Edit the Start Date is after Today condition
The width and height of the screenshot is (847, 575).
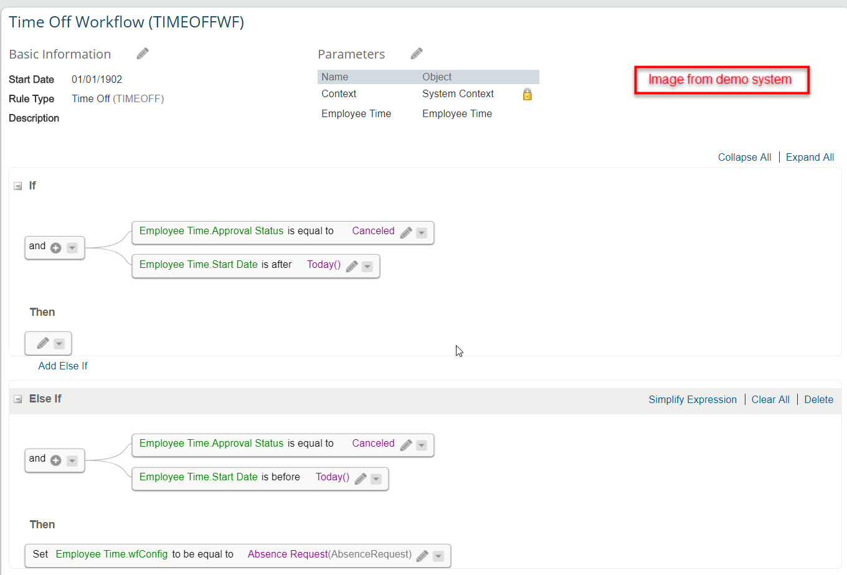pos(352,266)
